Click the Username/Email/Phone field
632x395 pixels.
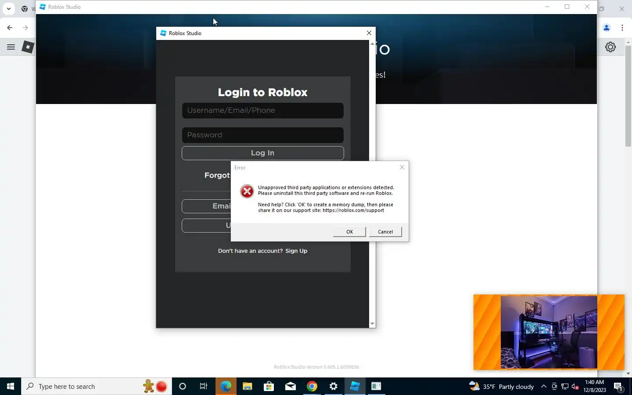[262, 111]
